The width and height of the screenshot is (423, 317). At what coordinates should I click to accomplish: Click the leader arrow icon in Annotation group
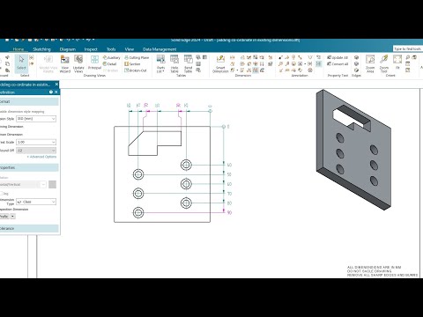tap(280, 57)
